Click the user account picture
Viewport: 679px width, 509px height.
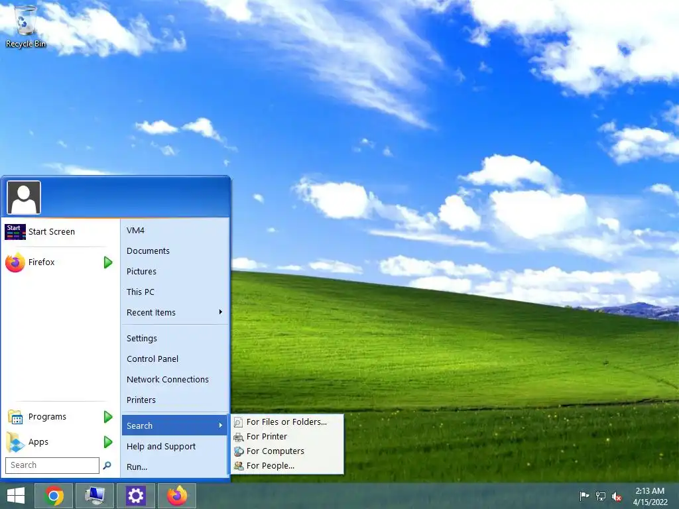pos(24,198)
